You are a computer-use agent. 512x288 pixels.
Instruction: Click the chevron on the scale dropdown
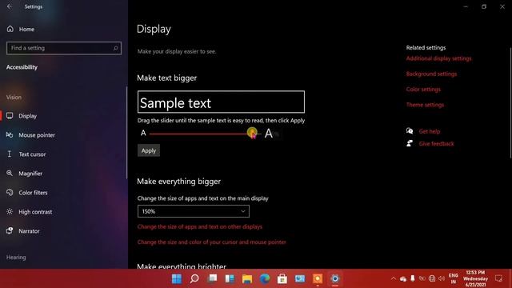(x=243, y=211)
